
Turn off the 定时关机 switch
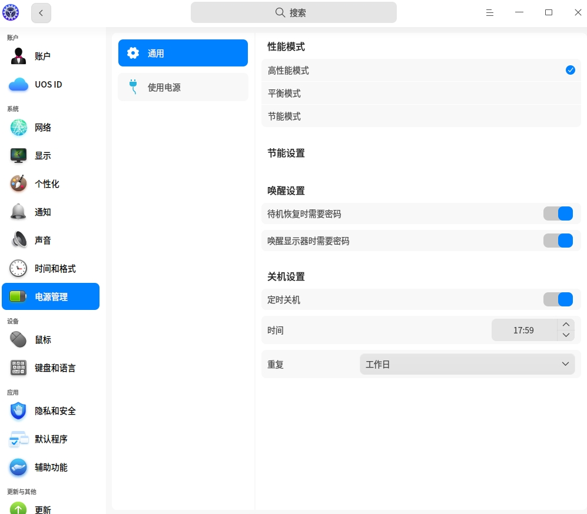coord(558,299)
